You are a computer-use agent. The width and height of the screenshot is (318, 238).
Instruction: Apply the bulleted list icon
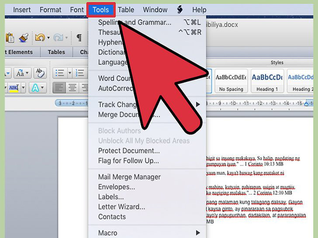coord(59,73)
